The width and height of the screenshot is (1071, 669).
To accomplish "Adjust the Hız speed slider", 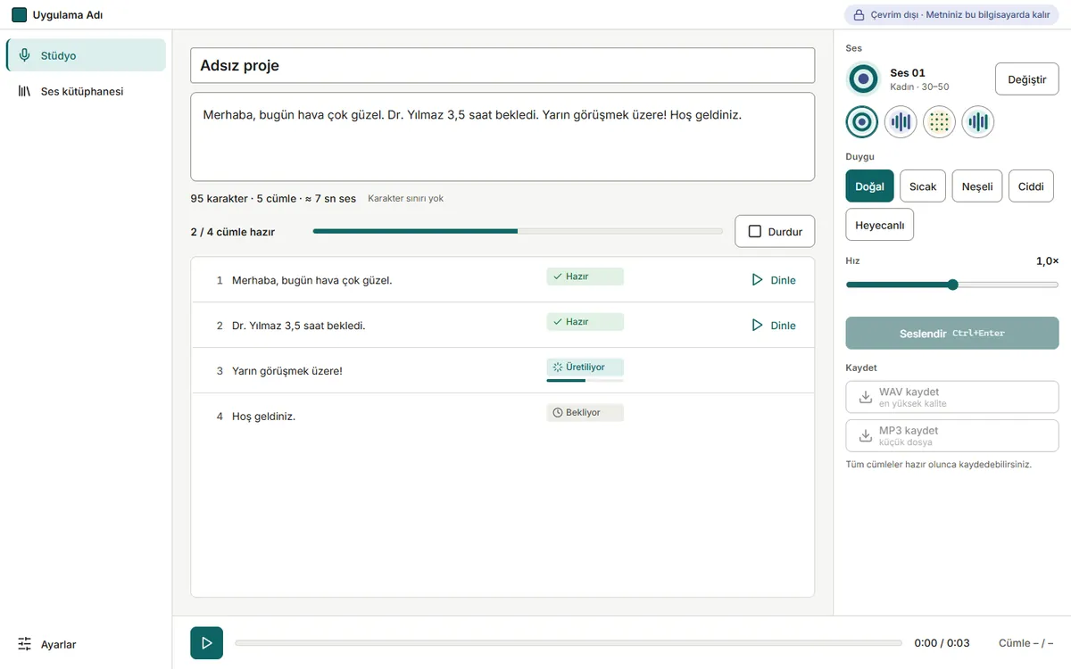I will pyautogui.click(x=952, y=285).
